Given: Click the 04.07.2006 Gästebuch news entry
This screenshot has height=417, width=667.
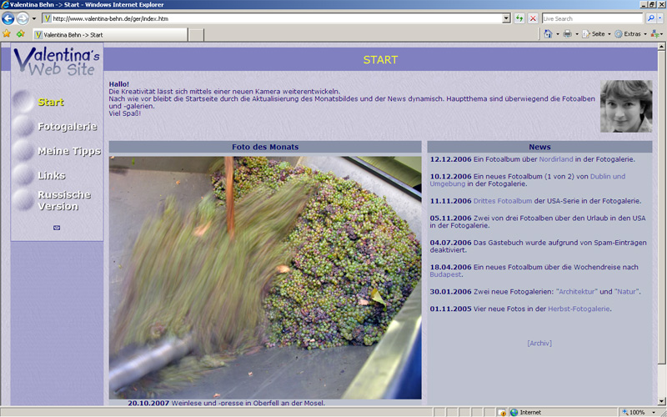Looking at the screenshot, I should click(x=538, y=246).
